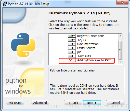Select the pip feature label
The width and height of the screenshot is (130, 111).
[79, 52]
